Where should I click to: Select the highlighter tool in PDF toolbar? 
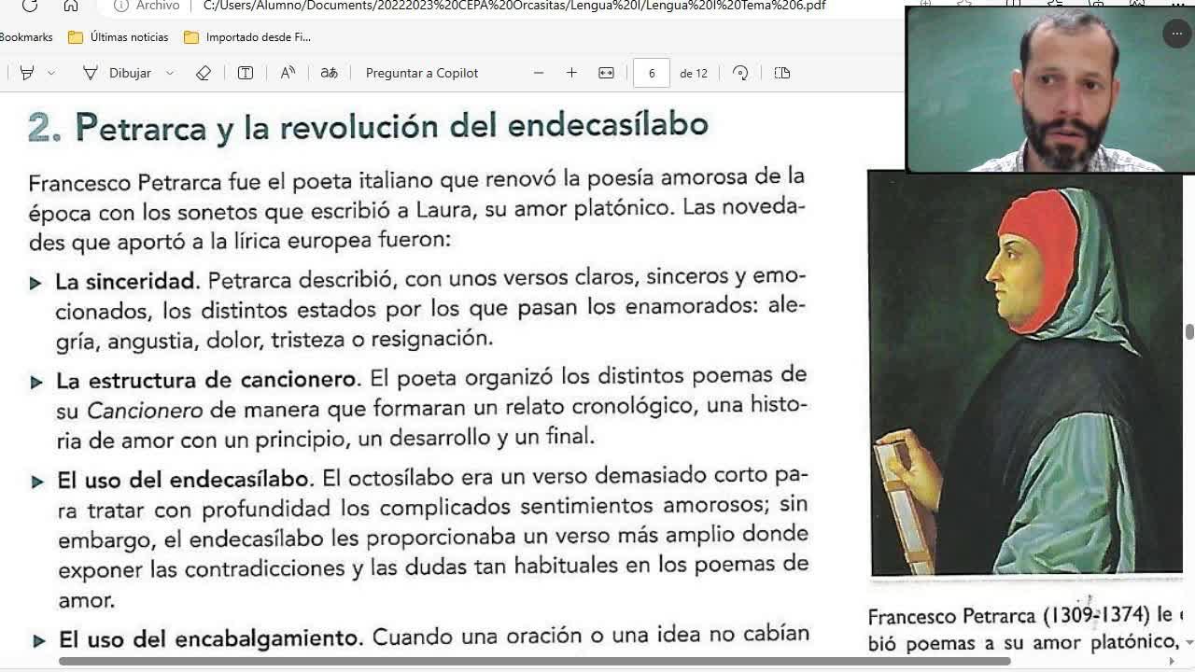[x=27, y=73]
